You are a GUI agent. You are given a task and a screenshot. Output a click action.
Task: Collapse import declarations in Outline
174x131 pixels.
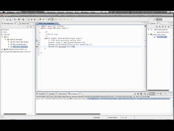(x=149, y=30)
